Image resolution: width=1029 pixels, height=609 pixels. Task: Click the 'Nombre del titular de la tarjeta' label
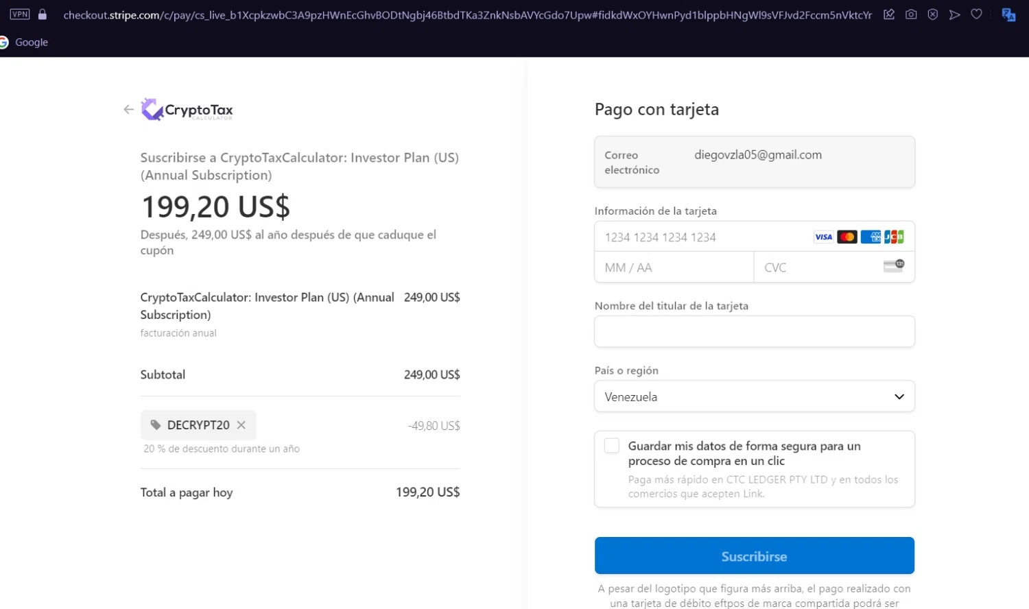click(672, 306)
